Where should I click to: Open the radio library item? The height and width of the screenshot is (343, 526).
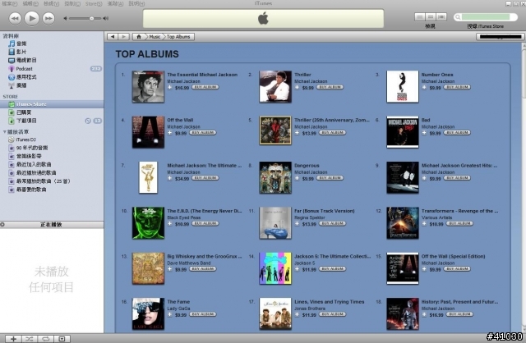pos(17,85)
